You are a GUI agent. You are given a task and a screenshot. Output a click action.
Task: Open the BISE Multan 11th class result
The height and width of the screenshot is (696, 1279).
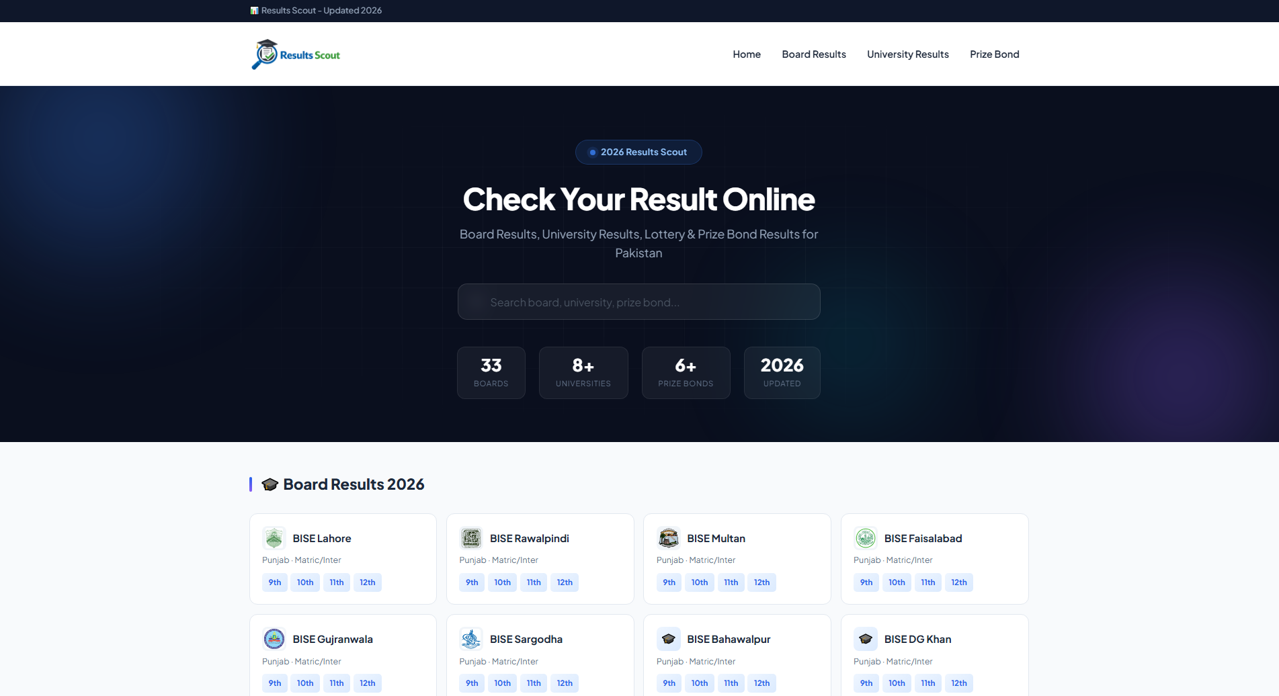(x=731, y=582)
